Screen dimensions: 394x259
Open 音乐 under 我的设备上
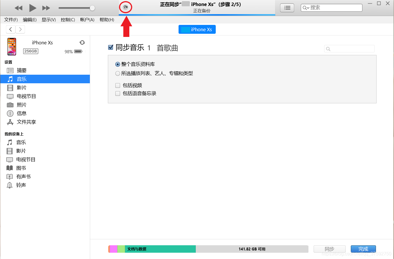pos(45,142)
